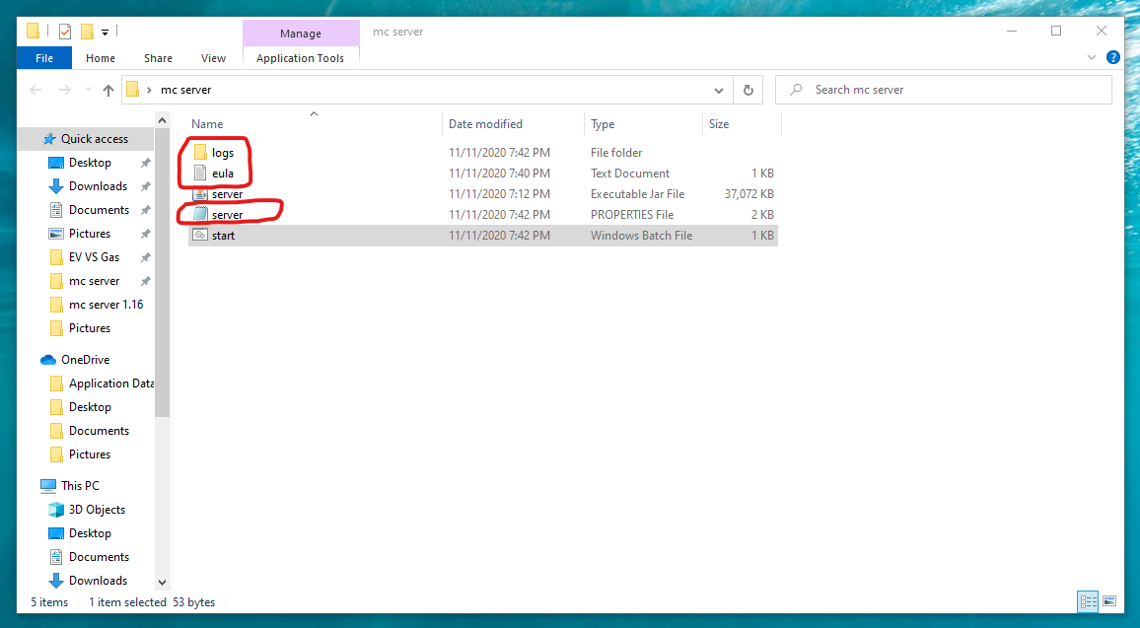1140x628 pixels.
Task: Click the OneDrive cloud icon in sidebar
Action: click(x=51, y=359)
